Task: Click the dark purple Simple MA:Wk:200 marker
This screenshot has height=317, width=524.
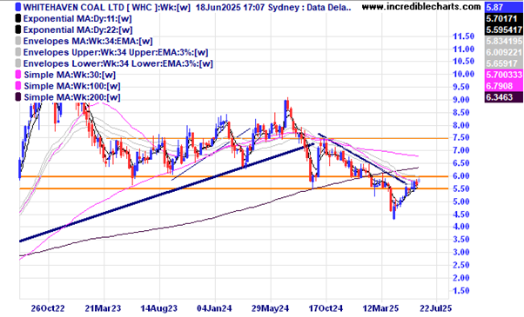Action: tap(18, 97)
